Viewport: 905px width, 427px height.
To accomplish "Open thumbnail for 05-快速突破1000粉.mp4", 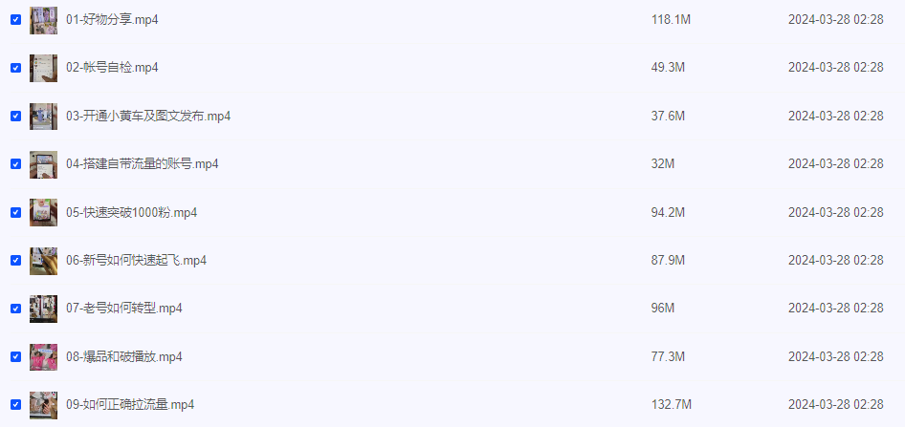I will 43,213.
